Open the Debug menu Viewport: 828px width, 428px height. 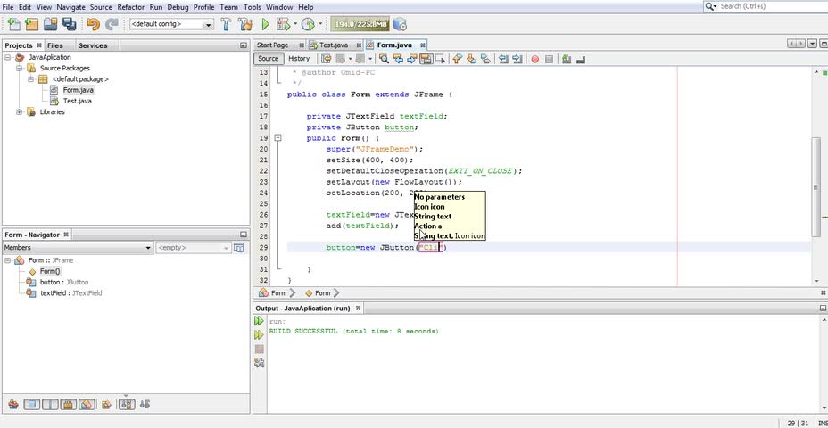click(178, 7)
